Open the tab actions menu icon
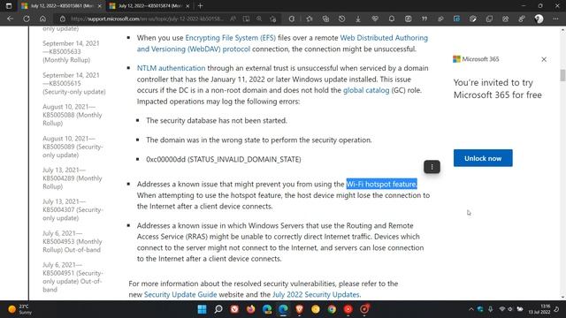The image size is (566, 318). pos(9,6)
